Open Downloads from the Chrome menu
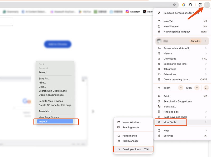This screenshot has width=211, height=157. [x=182, y=58]
